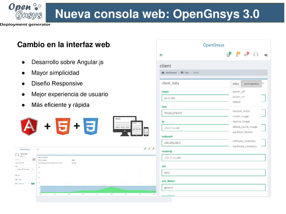Go to labs via breadcrumb text

187,73
